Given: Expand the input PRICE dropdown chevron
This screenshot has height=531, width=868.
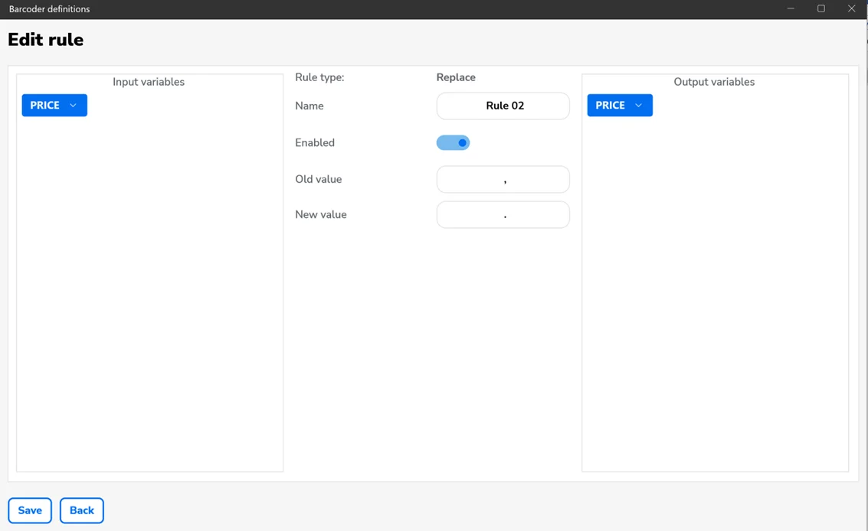Looking at the screenshot, I should (x=74, y=106).
